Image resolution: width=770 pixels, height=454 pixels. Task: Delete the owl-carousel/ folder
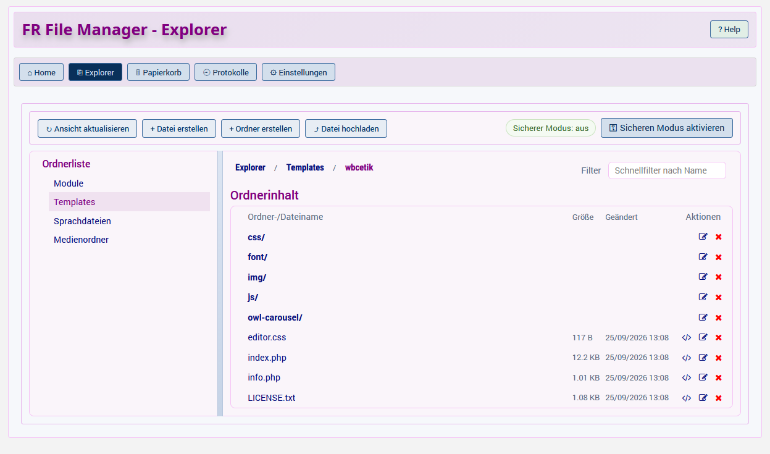coord(718,317)
